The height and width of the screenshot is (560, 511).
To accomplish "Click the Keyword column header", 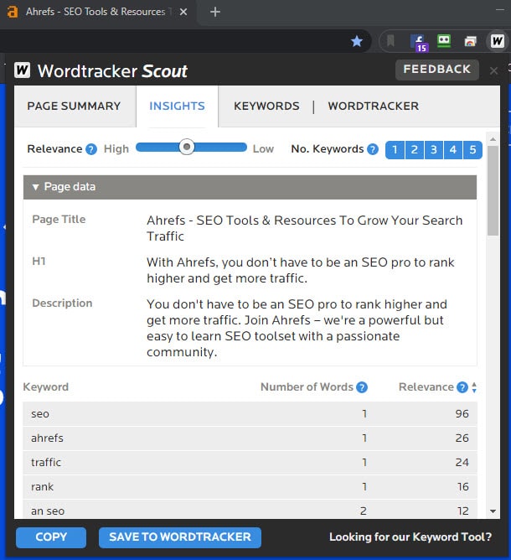I will pos(46,387).
